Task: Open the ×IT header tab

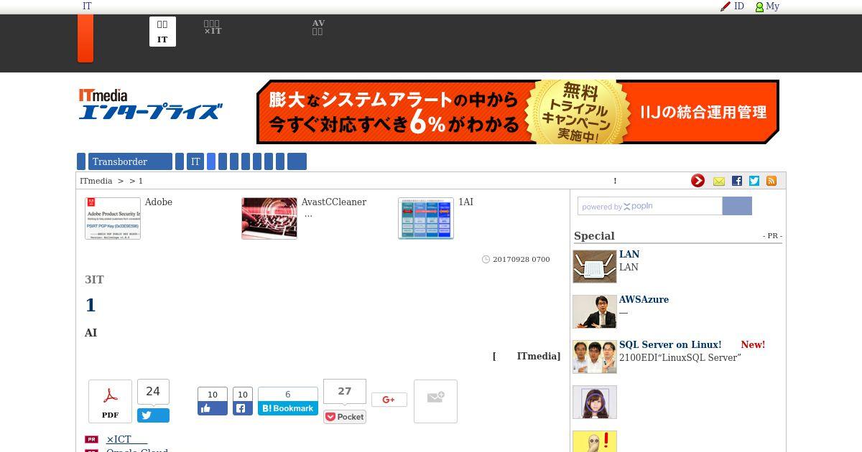Action: click(213, 28)
